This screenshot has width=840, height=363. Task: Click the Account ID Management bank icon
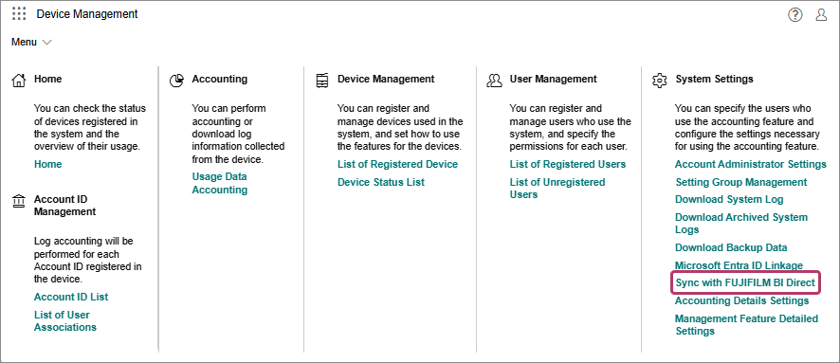click(19, 201)
